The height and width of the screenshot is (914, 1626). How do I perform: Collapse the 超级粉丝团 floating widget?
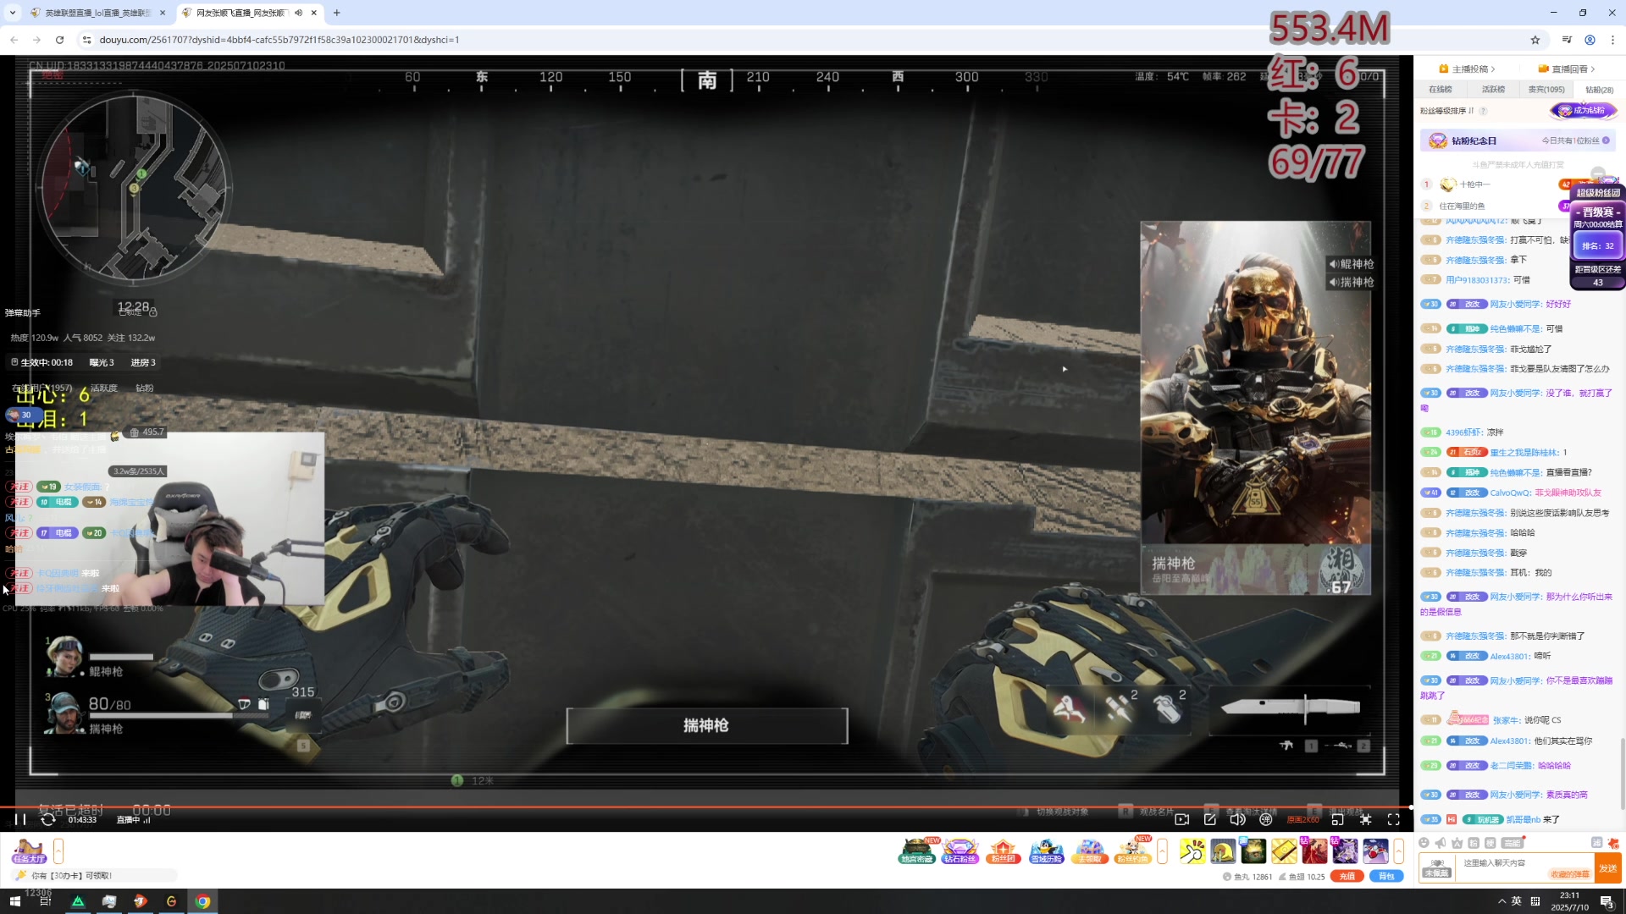tap(1598, 173)
